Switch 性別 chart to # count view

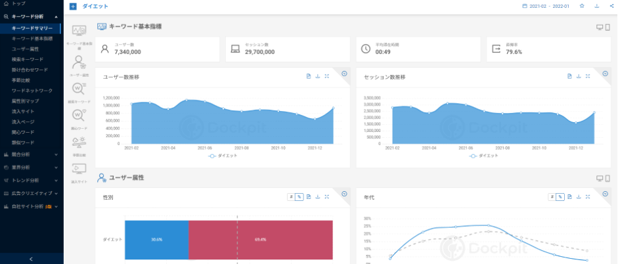291,197
